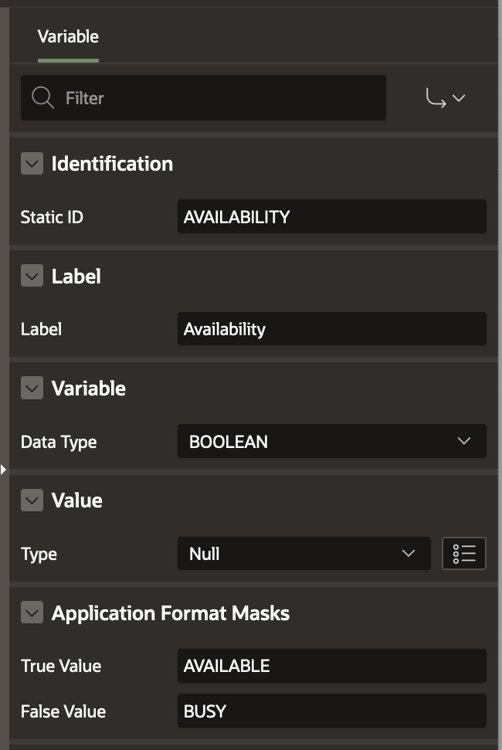The width and height of the screenshot is (502, 750).
Task: Collapse the Application Format Masks section
Action: (32, 613)
